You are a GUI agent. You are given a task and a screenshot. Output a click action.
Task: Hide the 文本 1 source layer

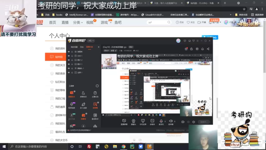[x=69, y=56]
